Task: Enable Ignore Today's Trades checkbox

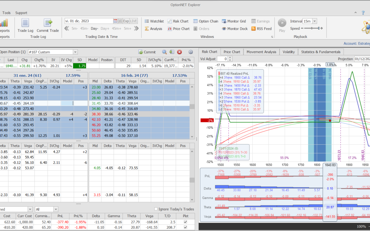Action: 156,209
